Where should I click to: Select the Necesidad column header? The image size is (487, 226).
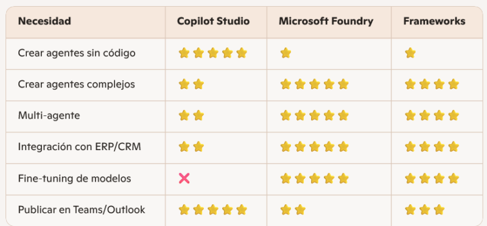coord(44,21)
